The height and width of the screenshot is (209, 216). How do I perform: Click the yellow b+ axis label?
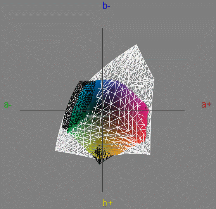point(107,203)
